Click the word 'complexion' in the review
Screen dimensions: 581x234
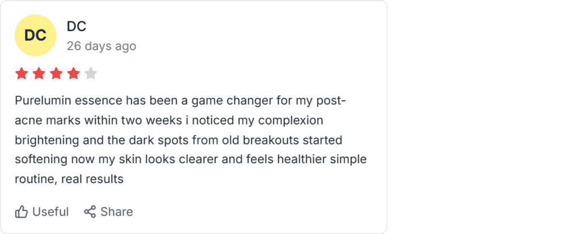[x=291, y=121]
